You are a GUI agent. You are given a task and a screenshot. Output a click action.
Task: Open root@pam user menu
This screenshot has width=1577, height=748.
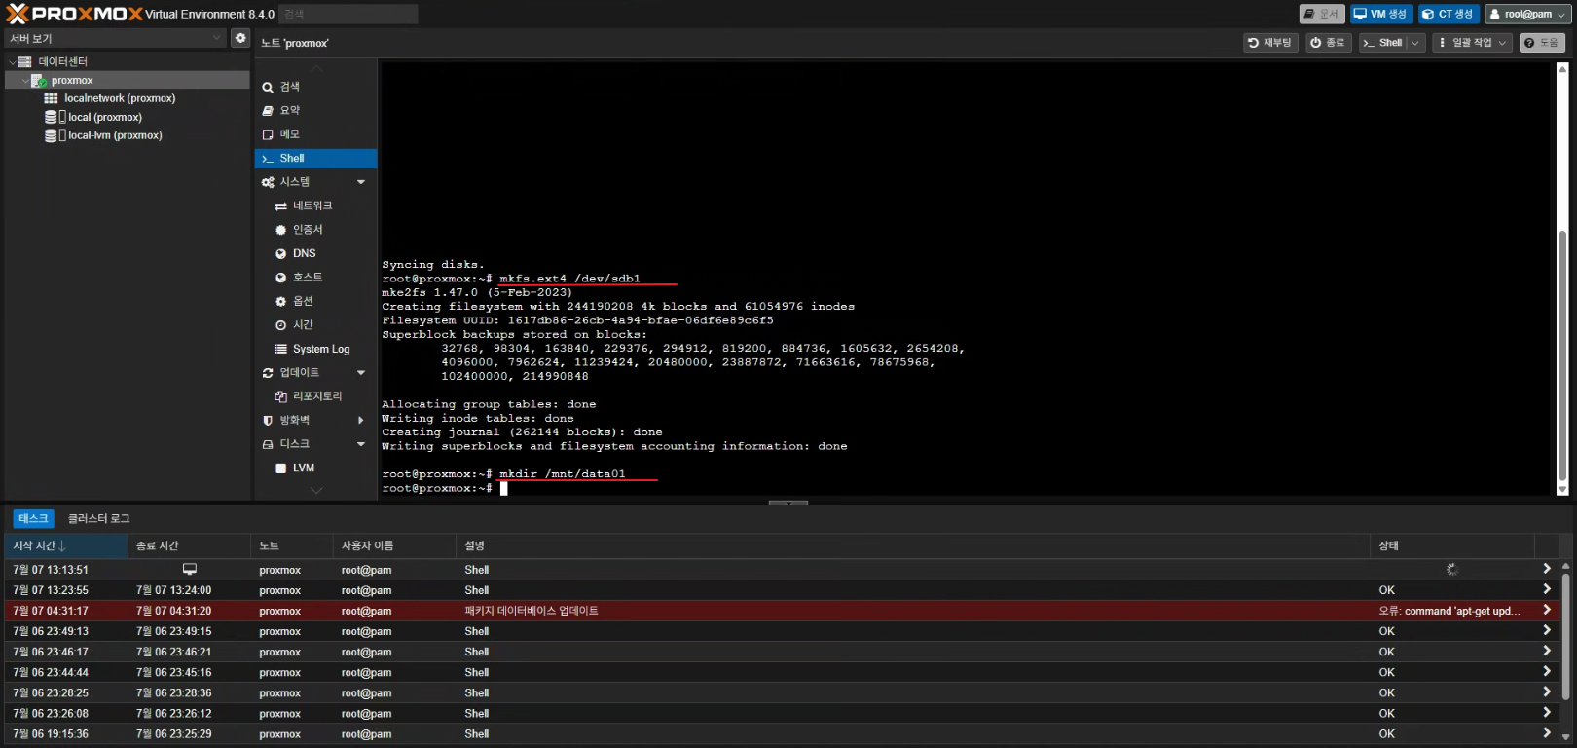[x=1527, y=14]
